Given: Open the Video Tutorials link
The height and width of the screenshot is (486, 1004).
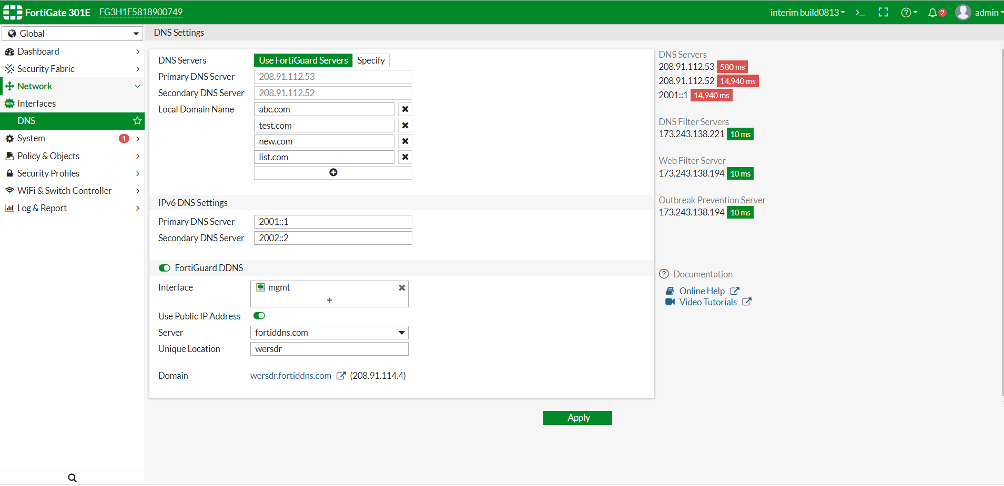Looking at the screenshot, I should point(708,302).
